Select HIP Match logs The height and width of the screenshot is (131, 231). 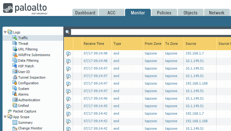(x=26, y=66)
